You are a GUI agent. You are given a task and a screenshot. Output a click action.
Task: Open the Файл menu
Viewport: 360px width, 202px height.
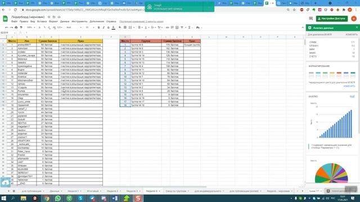14,21
